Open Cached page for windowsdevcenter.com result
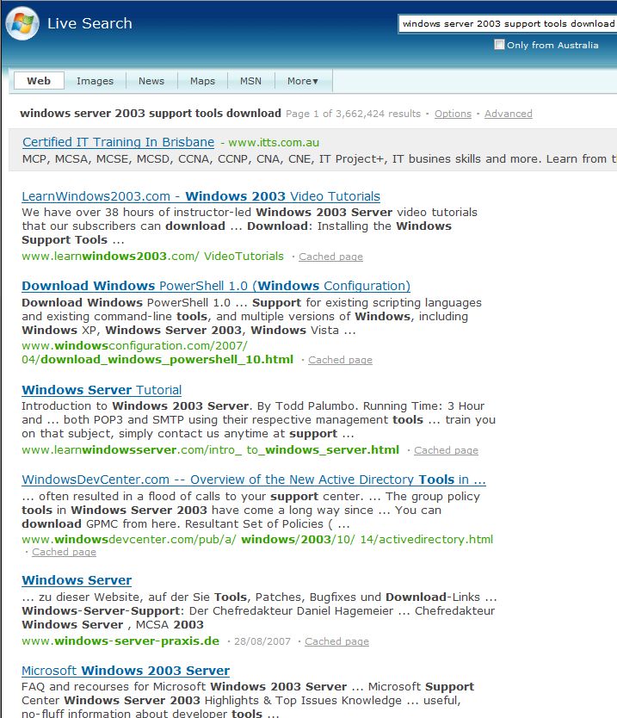 64,552
